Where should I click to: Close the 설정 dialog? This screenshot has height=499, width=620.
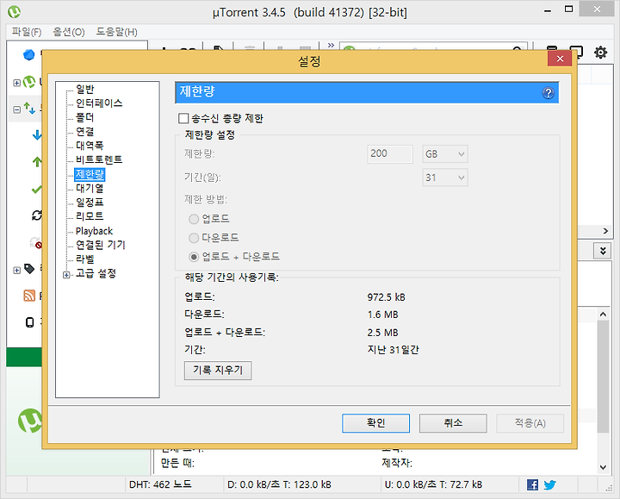560,59
